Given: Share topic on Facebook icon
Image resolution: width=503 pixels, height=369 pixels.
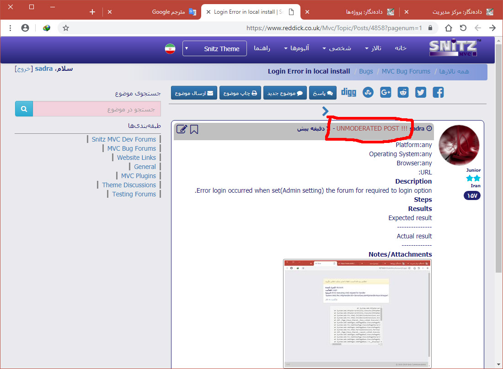Looking at the screenshot, I should (x=438, y=93).
